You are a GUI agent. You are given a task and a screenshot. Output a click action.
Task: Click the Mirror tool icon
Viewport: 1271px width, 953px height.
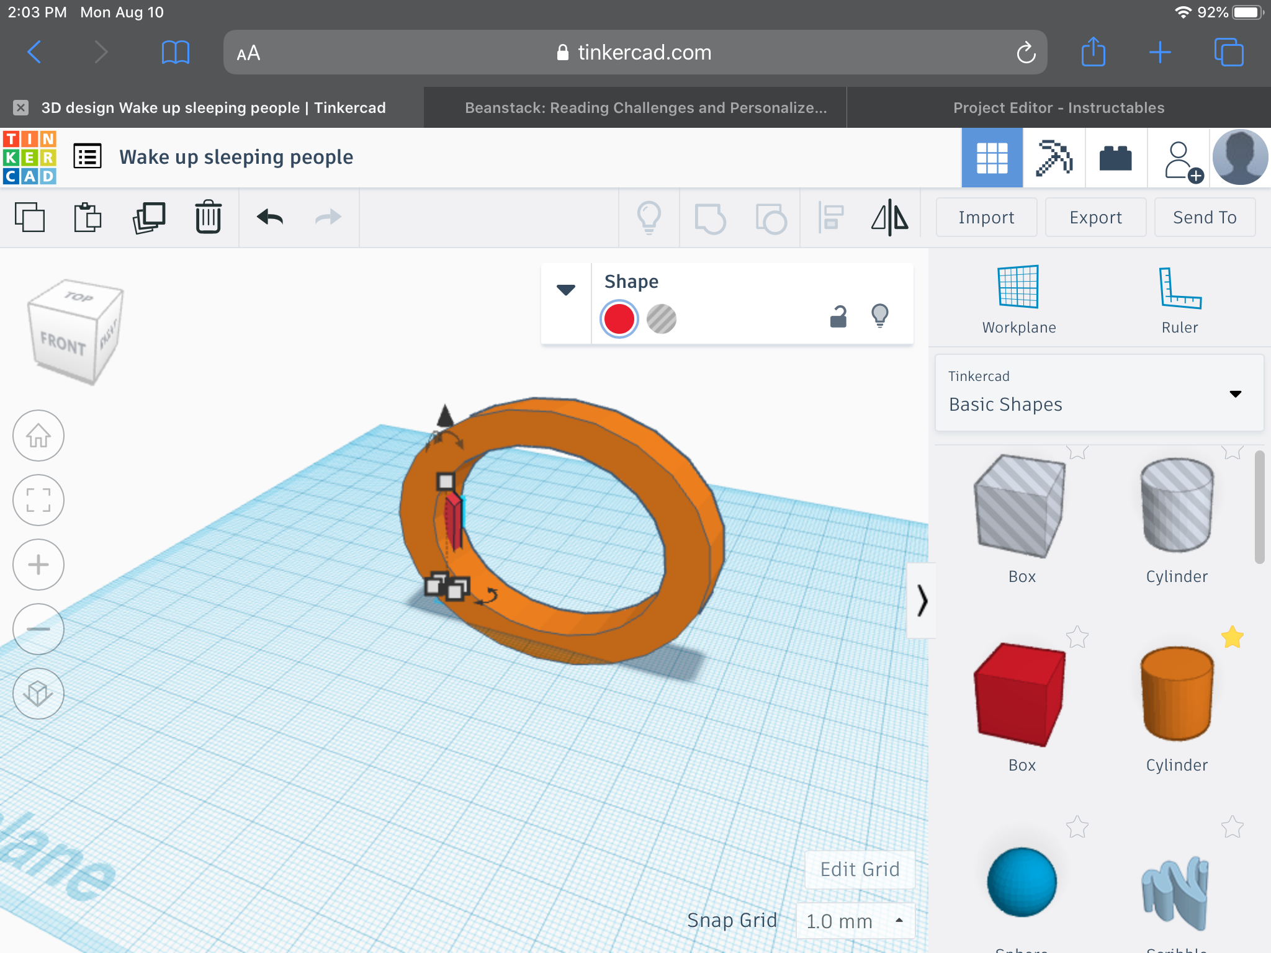(889, 218)
